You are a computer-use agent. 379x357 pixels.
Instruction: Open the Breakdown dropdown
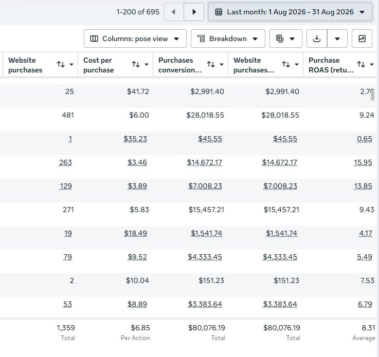click(228, 39)
